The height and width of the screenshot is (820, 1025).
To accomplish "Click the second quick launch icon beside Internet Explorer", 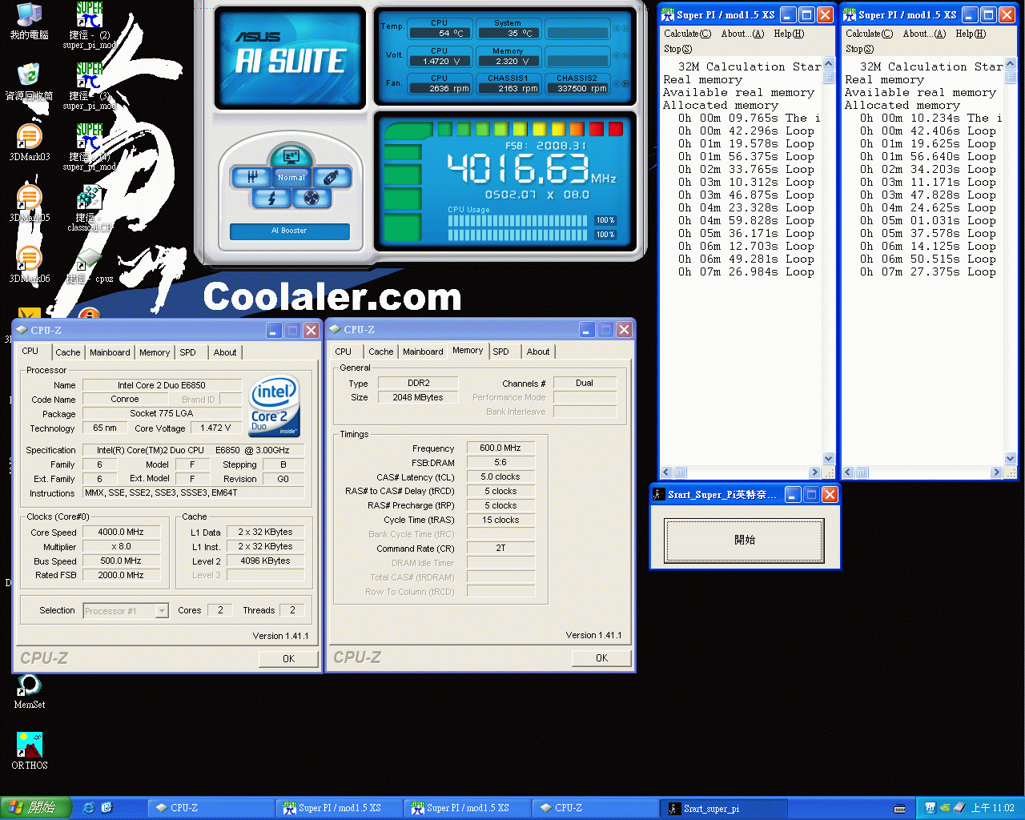I will (107, 808).
